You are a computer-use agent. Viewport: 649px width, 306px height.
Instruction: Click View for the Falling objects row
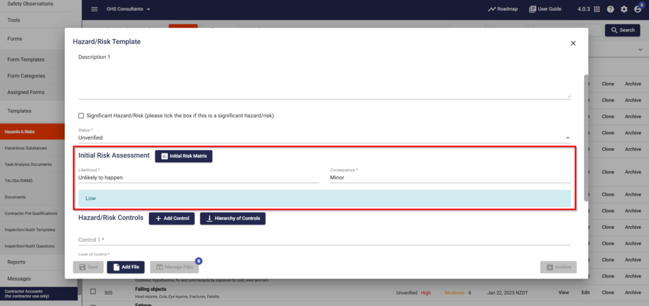pos(563,292)
